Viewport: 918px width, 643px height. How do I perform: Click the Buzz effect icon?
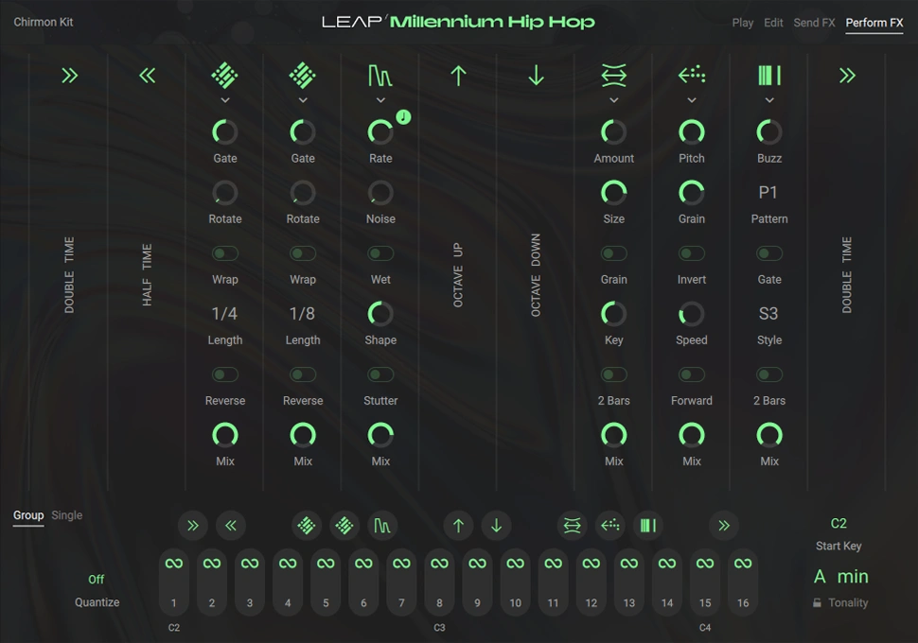click(x=768, y=75)
